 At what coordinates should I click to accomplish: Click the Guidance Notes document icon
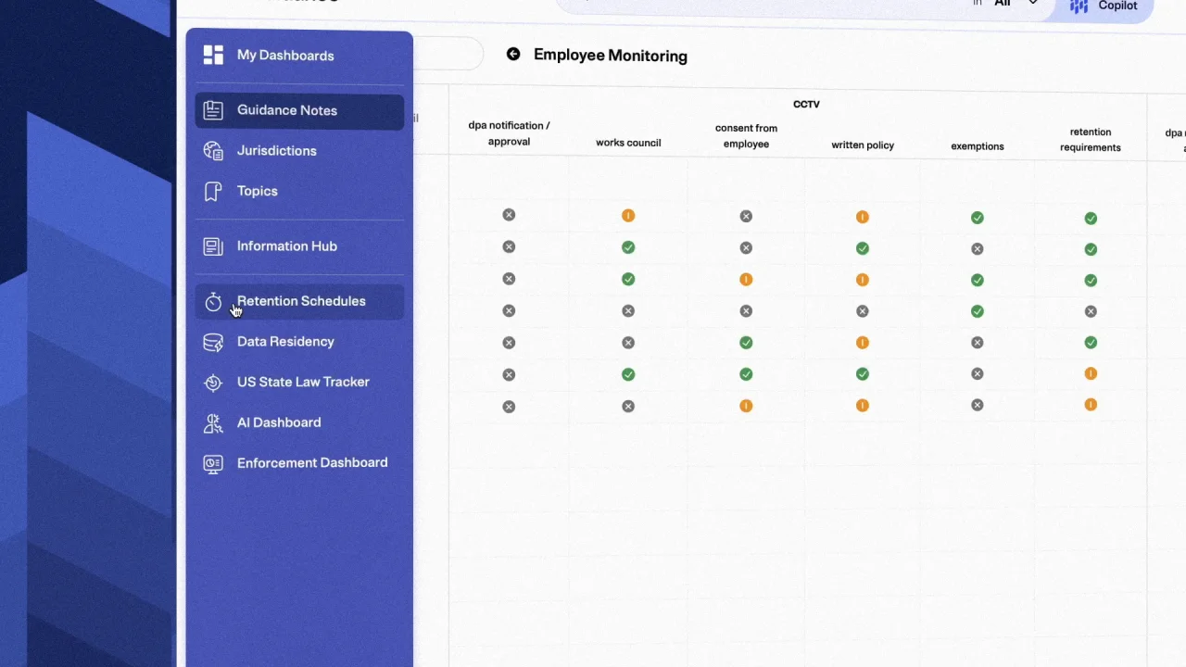click(213, 110)
